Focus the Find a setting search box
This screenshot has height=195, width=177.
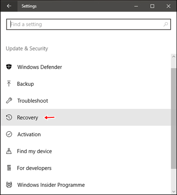89,24
